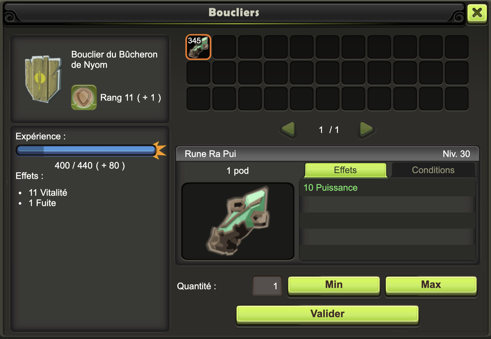
Task: Go to previous inventory page arrow
Action: pyautogui.click(x=288, y=129)
